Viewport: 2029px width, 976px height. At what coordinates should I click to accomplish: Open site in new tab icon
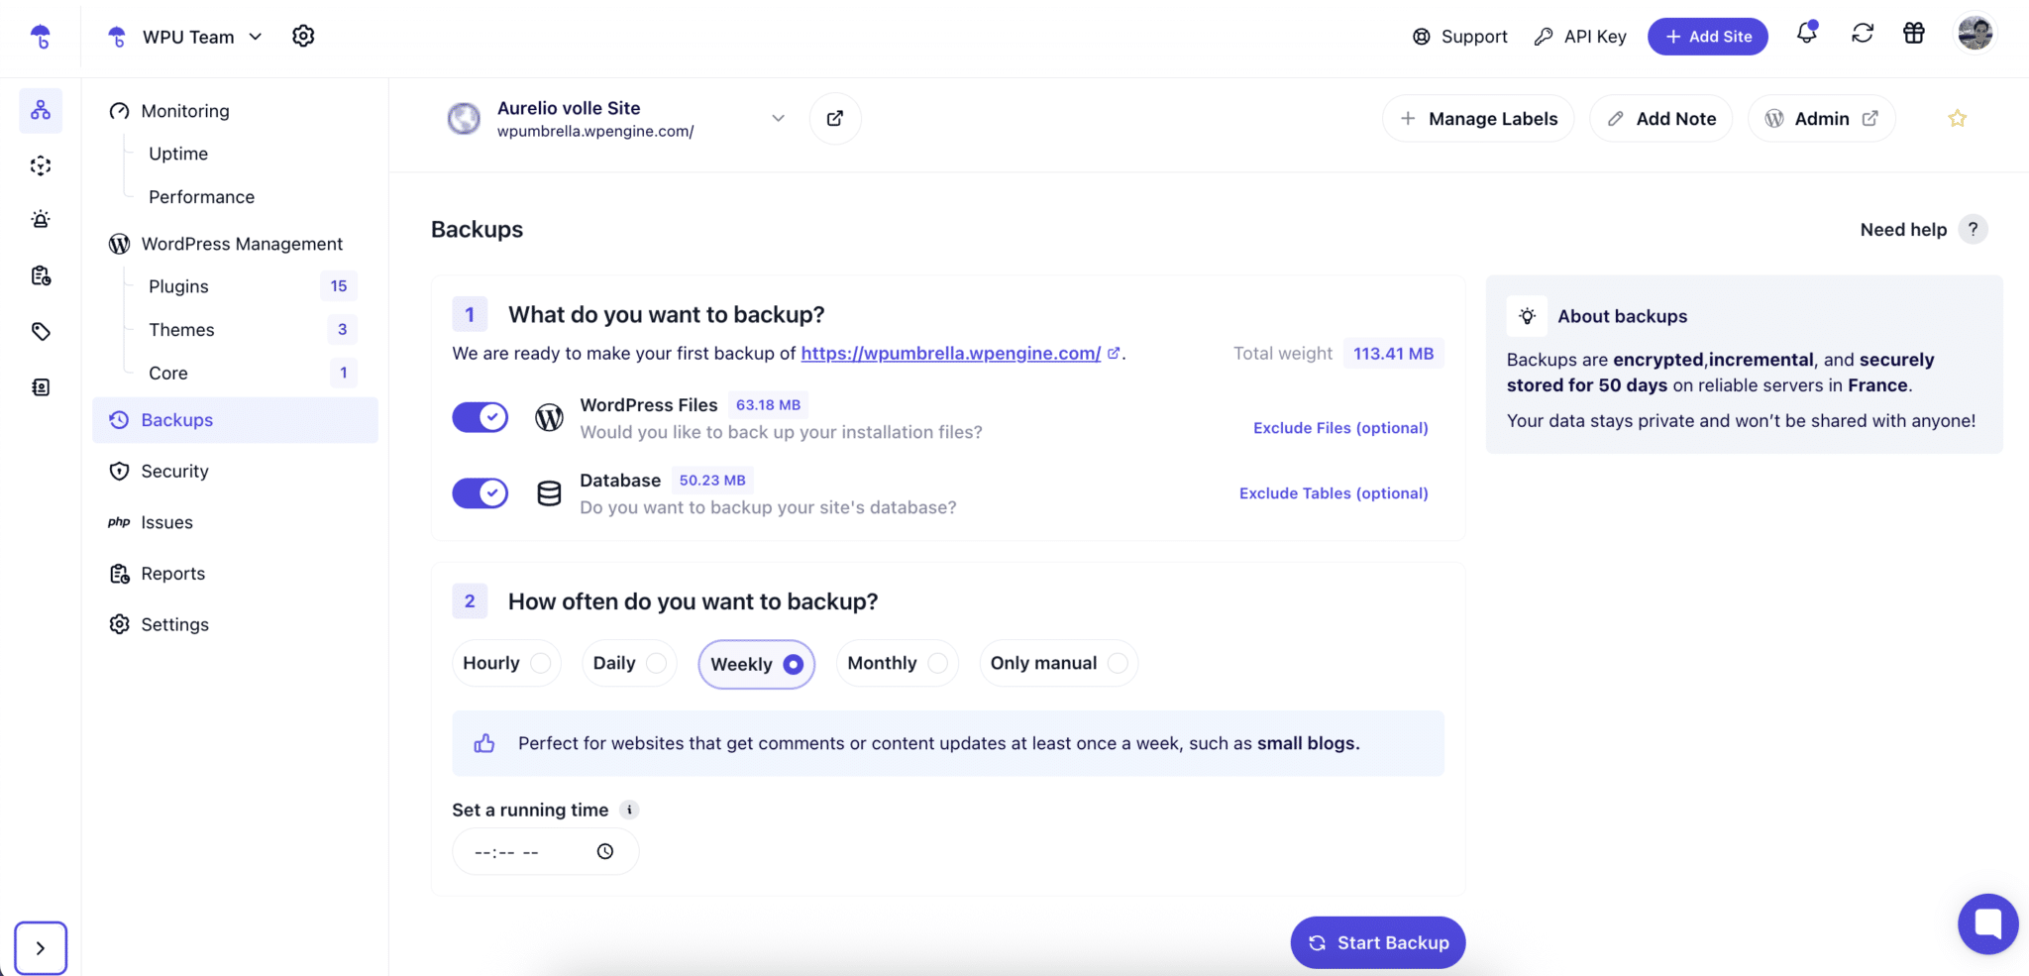click(x=835, y=119)
